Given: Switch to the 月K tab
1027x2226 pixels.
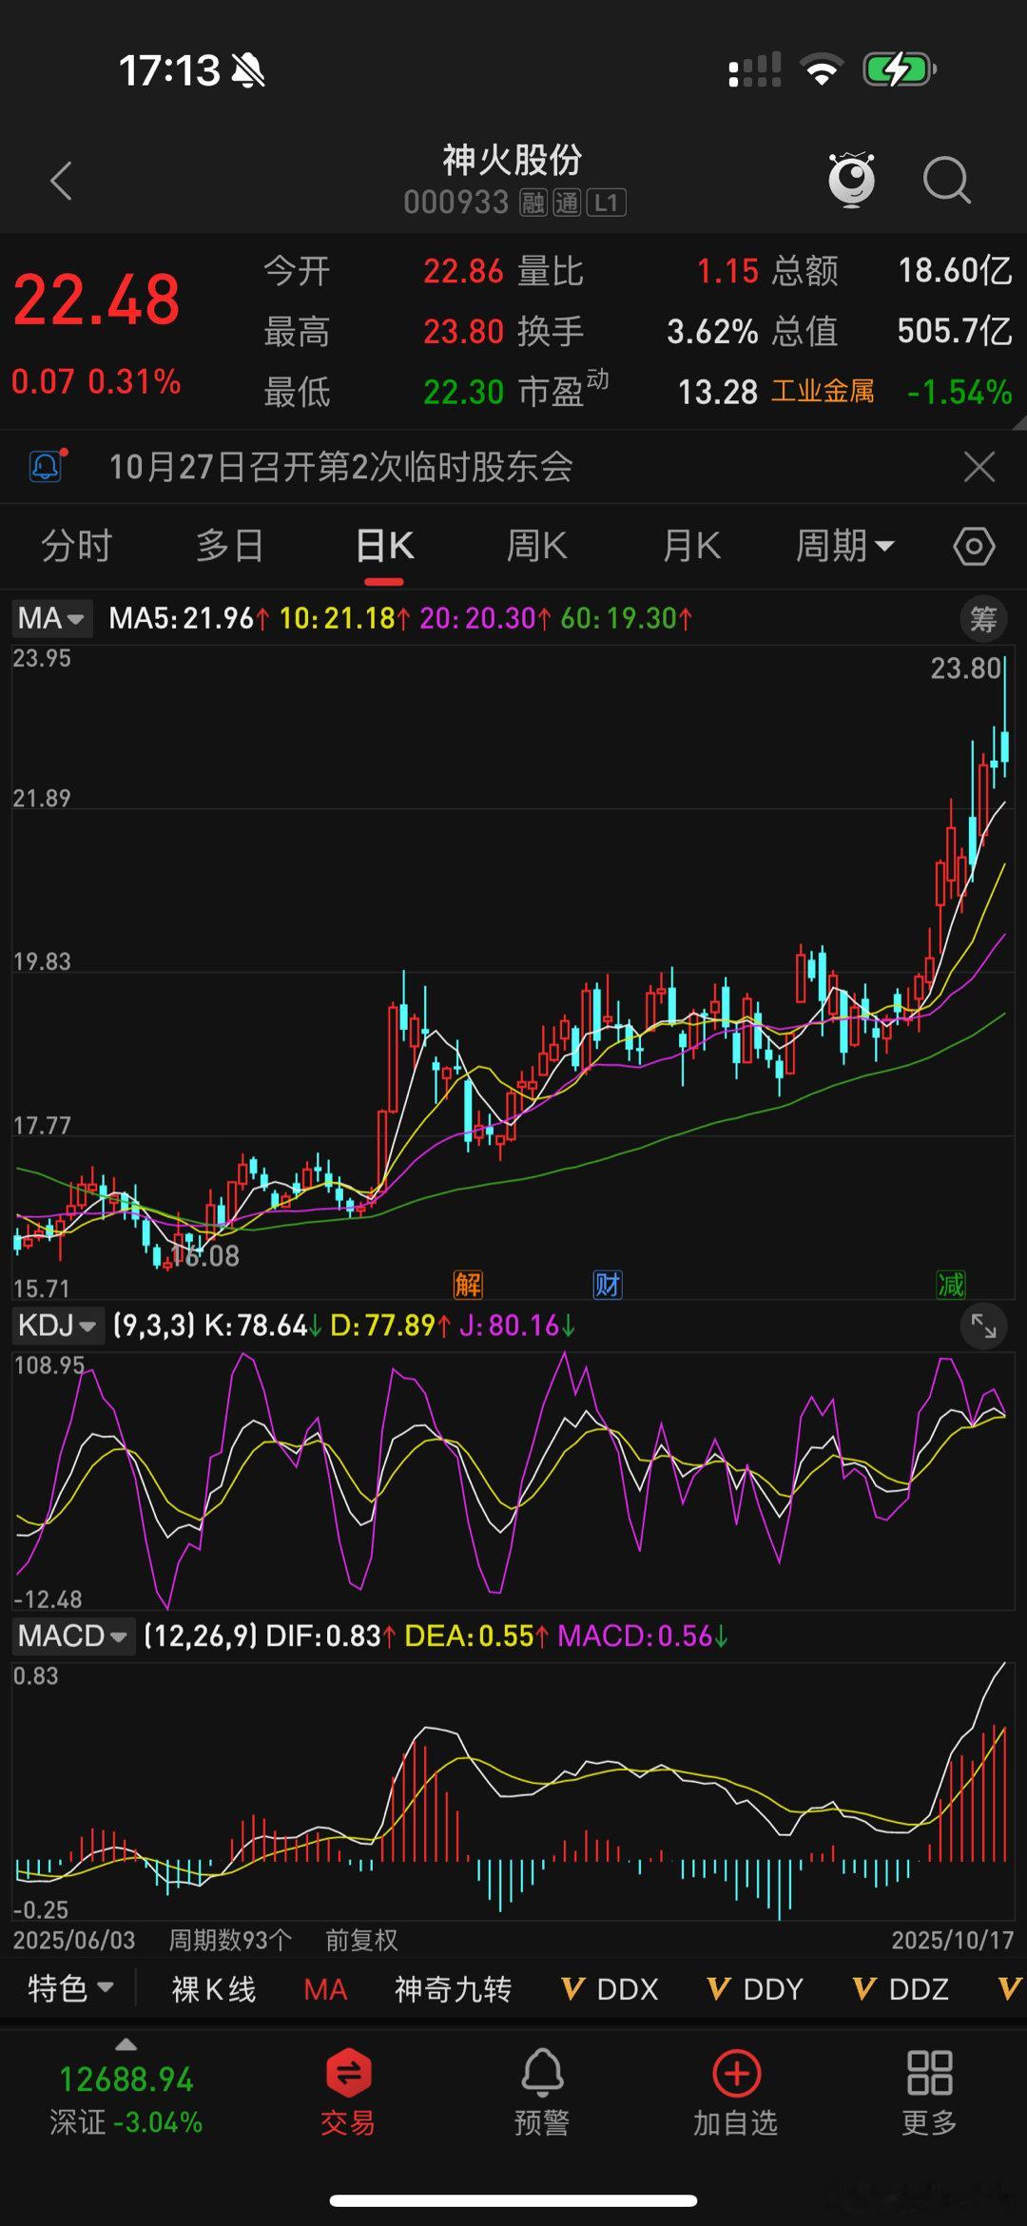Looking at the screenshot, I should (691, 546).
